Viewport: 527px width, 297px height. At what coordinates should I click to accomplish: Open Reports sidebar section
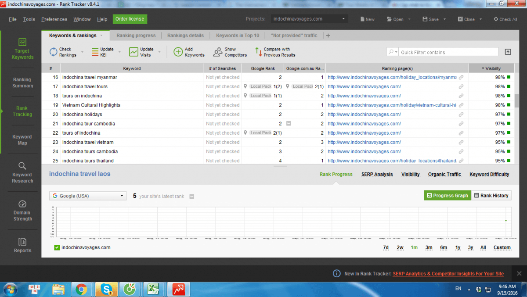22,245
